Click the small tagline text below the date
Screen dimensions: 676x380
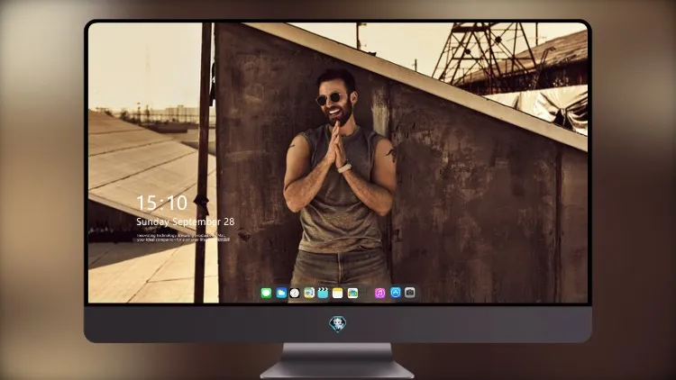pos(183,238)
